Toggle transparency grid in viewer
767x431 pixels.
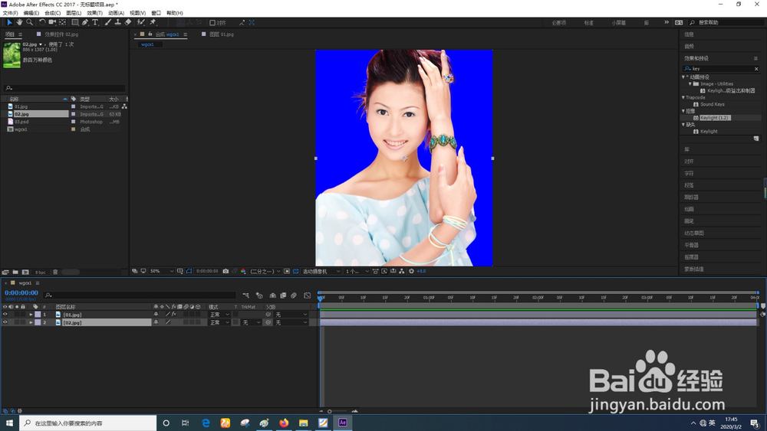296,271
